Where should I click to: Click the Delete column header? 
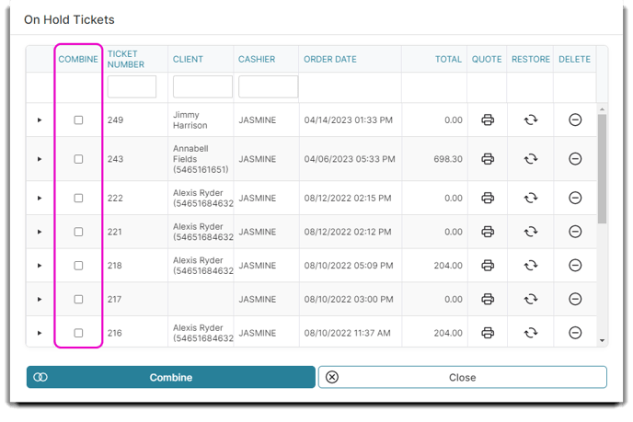click(574, 60)
